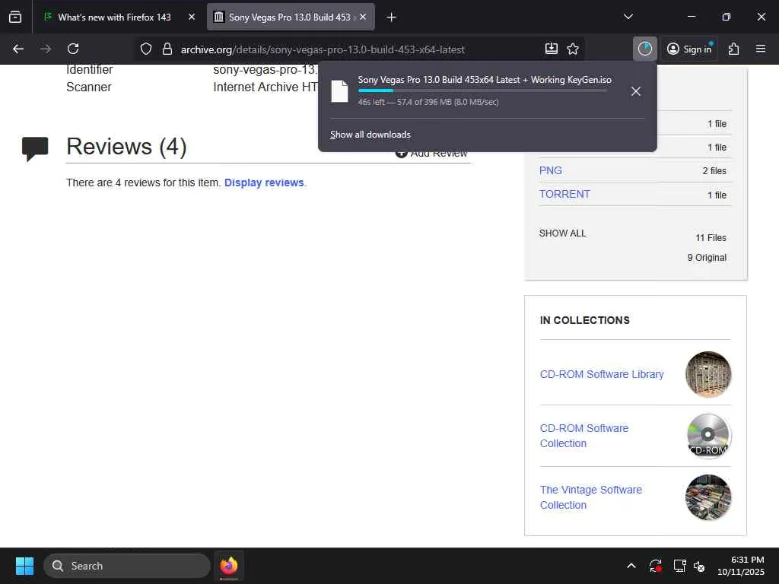This screenshot has width=779, height=584.
Task: Click the Windows taskbar Search box
Action: click(x=127, y=566)
